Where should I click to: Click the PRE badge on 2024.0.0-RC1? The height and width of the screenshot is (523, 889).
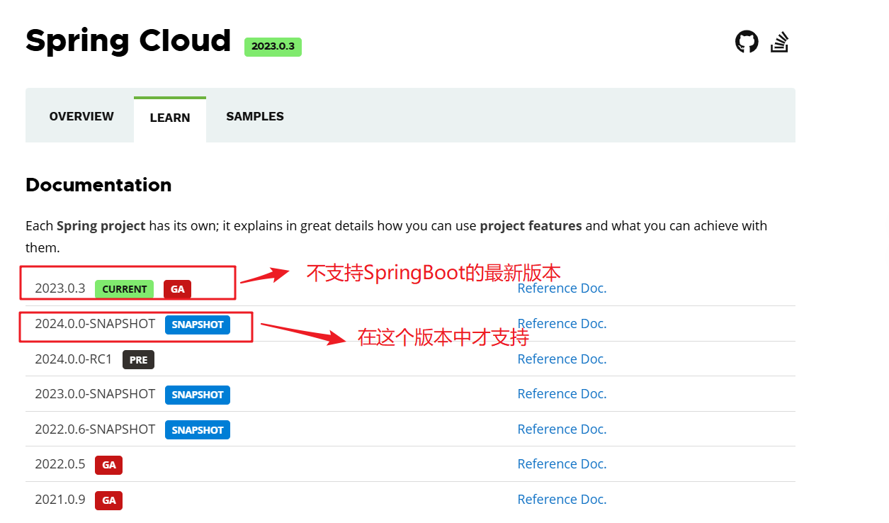click(138, 360)
